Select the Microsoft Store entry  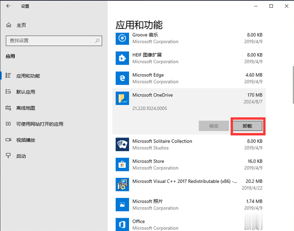[x=189, y=165]
